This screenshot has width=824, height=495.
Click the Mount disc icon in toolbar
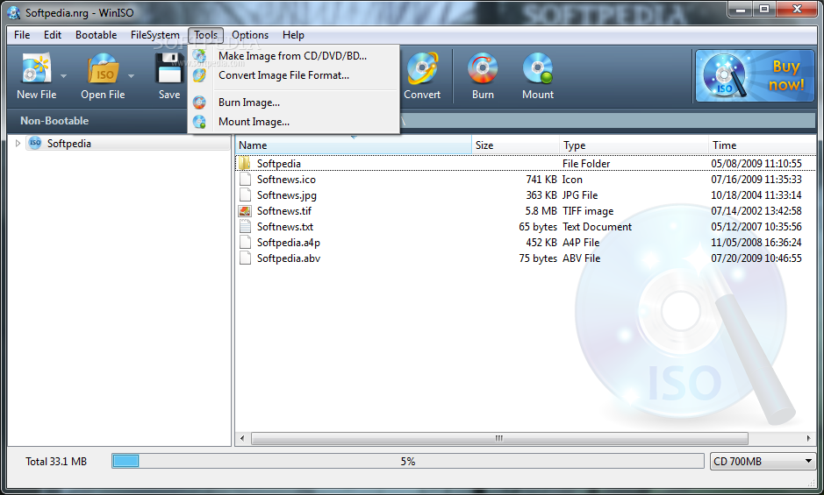(538, 68)
